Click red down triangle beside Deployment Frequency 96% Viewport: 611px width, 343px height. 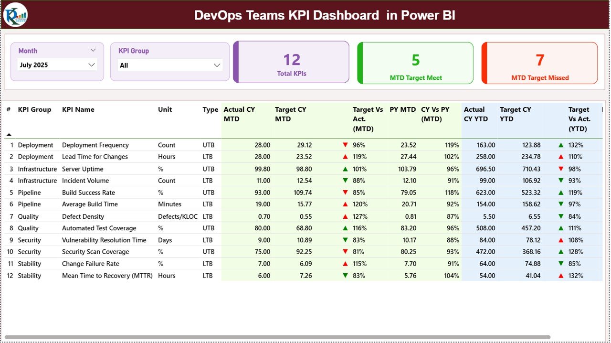click(345, 145)
